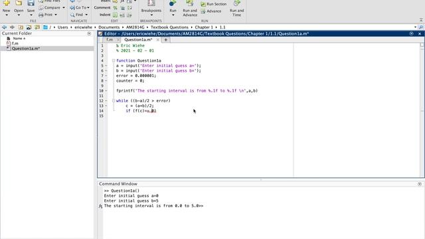
Task: Click the browse for folder icon
Action: [x=29, y=27]
